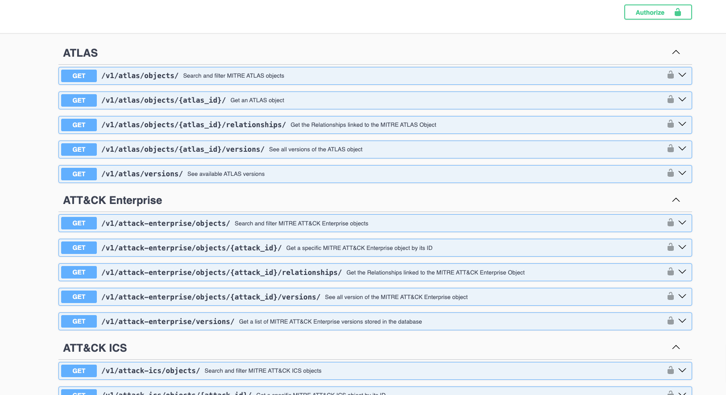Open /v1/attack-enterprise/versions/ path link

coord(168,321)
